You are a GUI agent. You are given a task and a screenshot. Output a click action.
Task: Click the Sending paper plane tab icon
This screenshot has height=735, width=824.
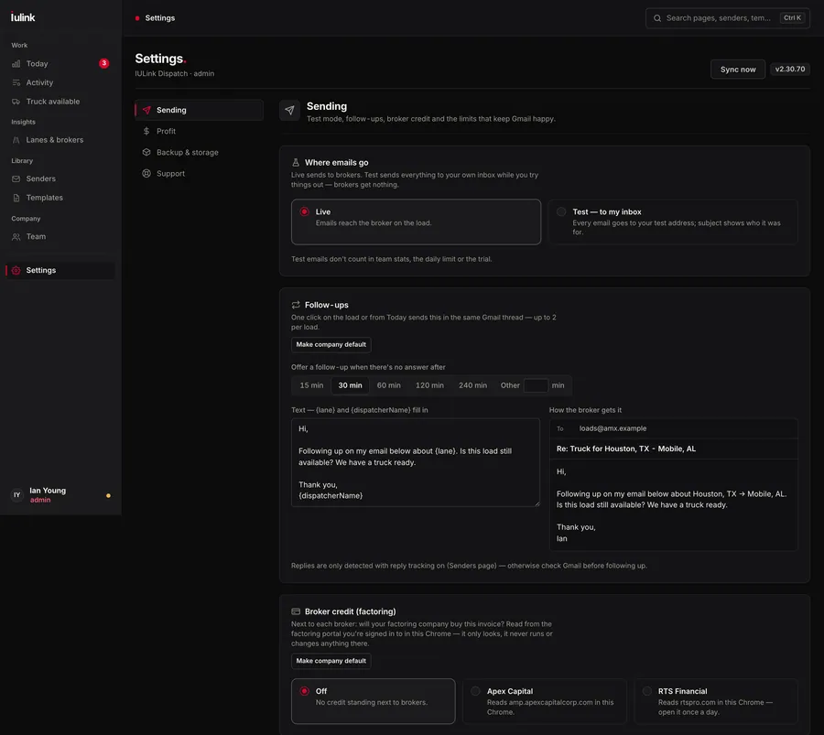pos(146,110)
